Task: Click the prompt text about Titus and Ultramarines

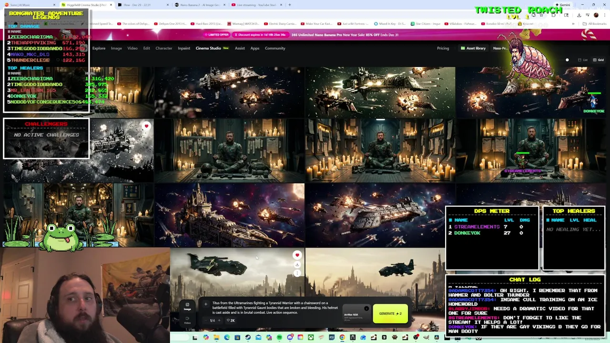Action: coord(275,308)
